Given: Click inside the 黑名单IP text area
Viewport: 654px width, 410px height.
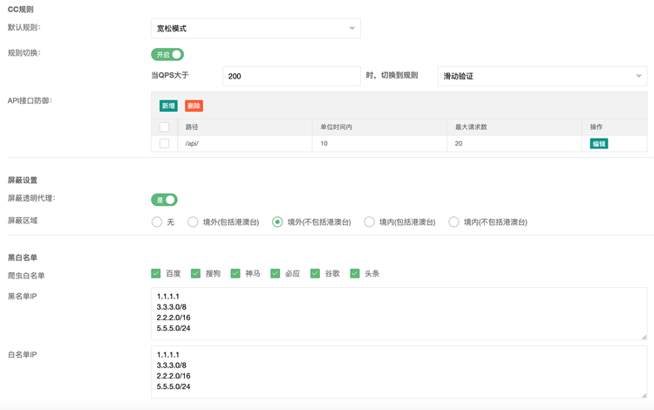Looking at the screenshot, I should coord(399,312).
